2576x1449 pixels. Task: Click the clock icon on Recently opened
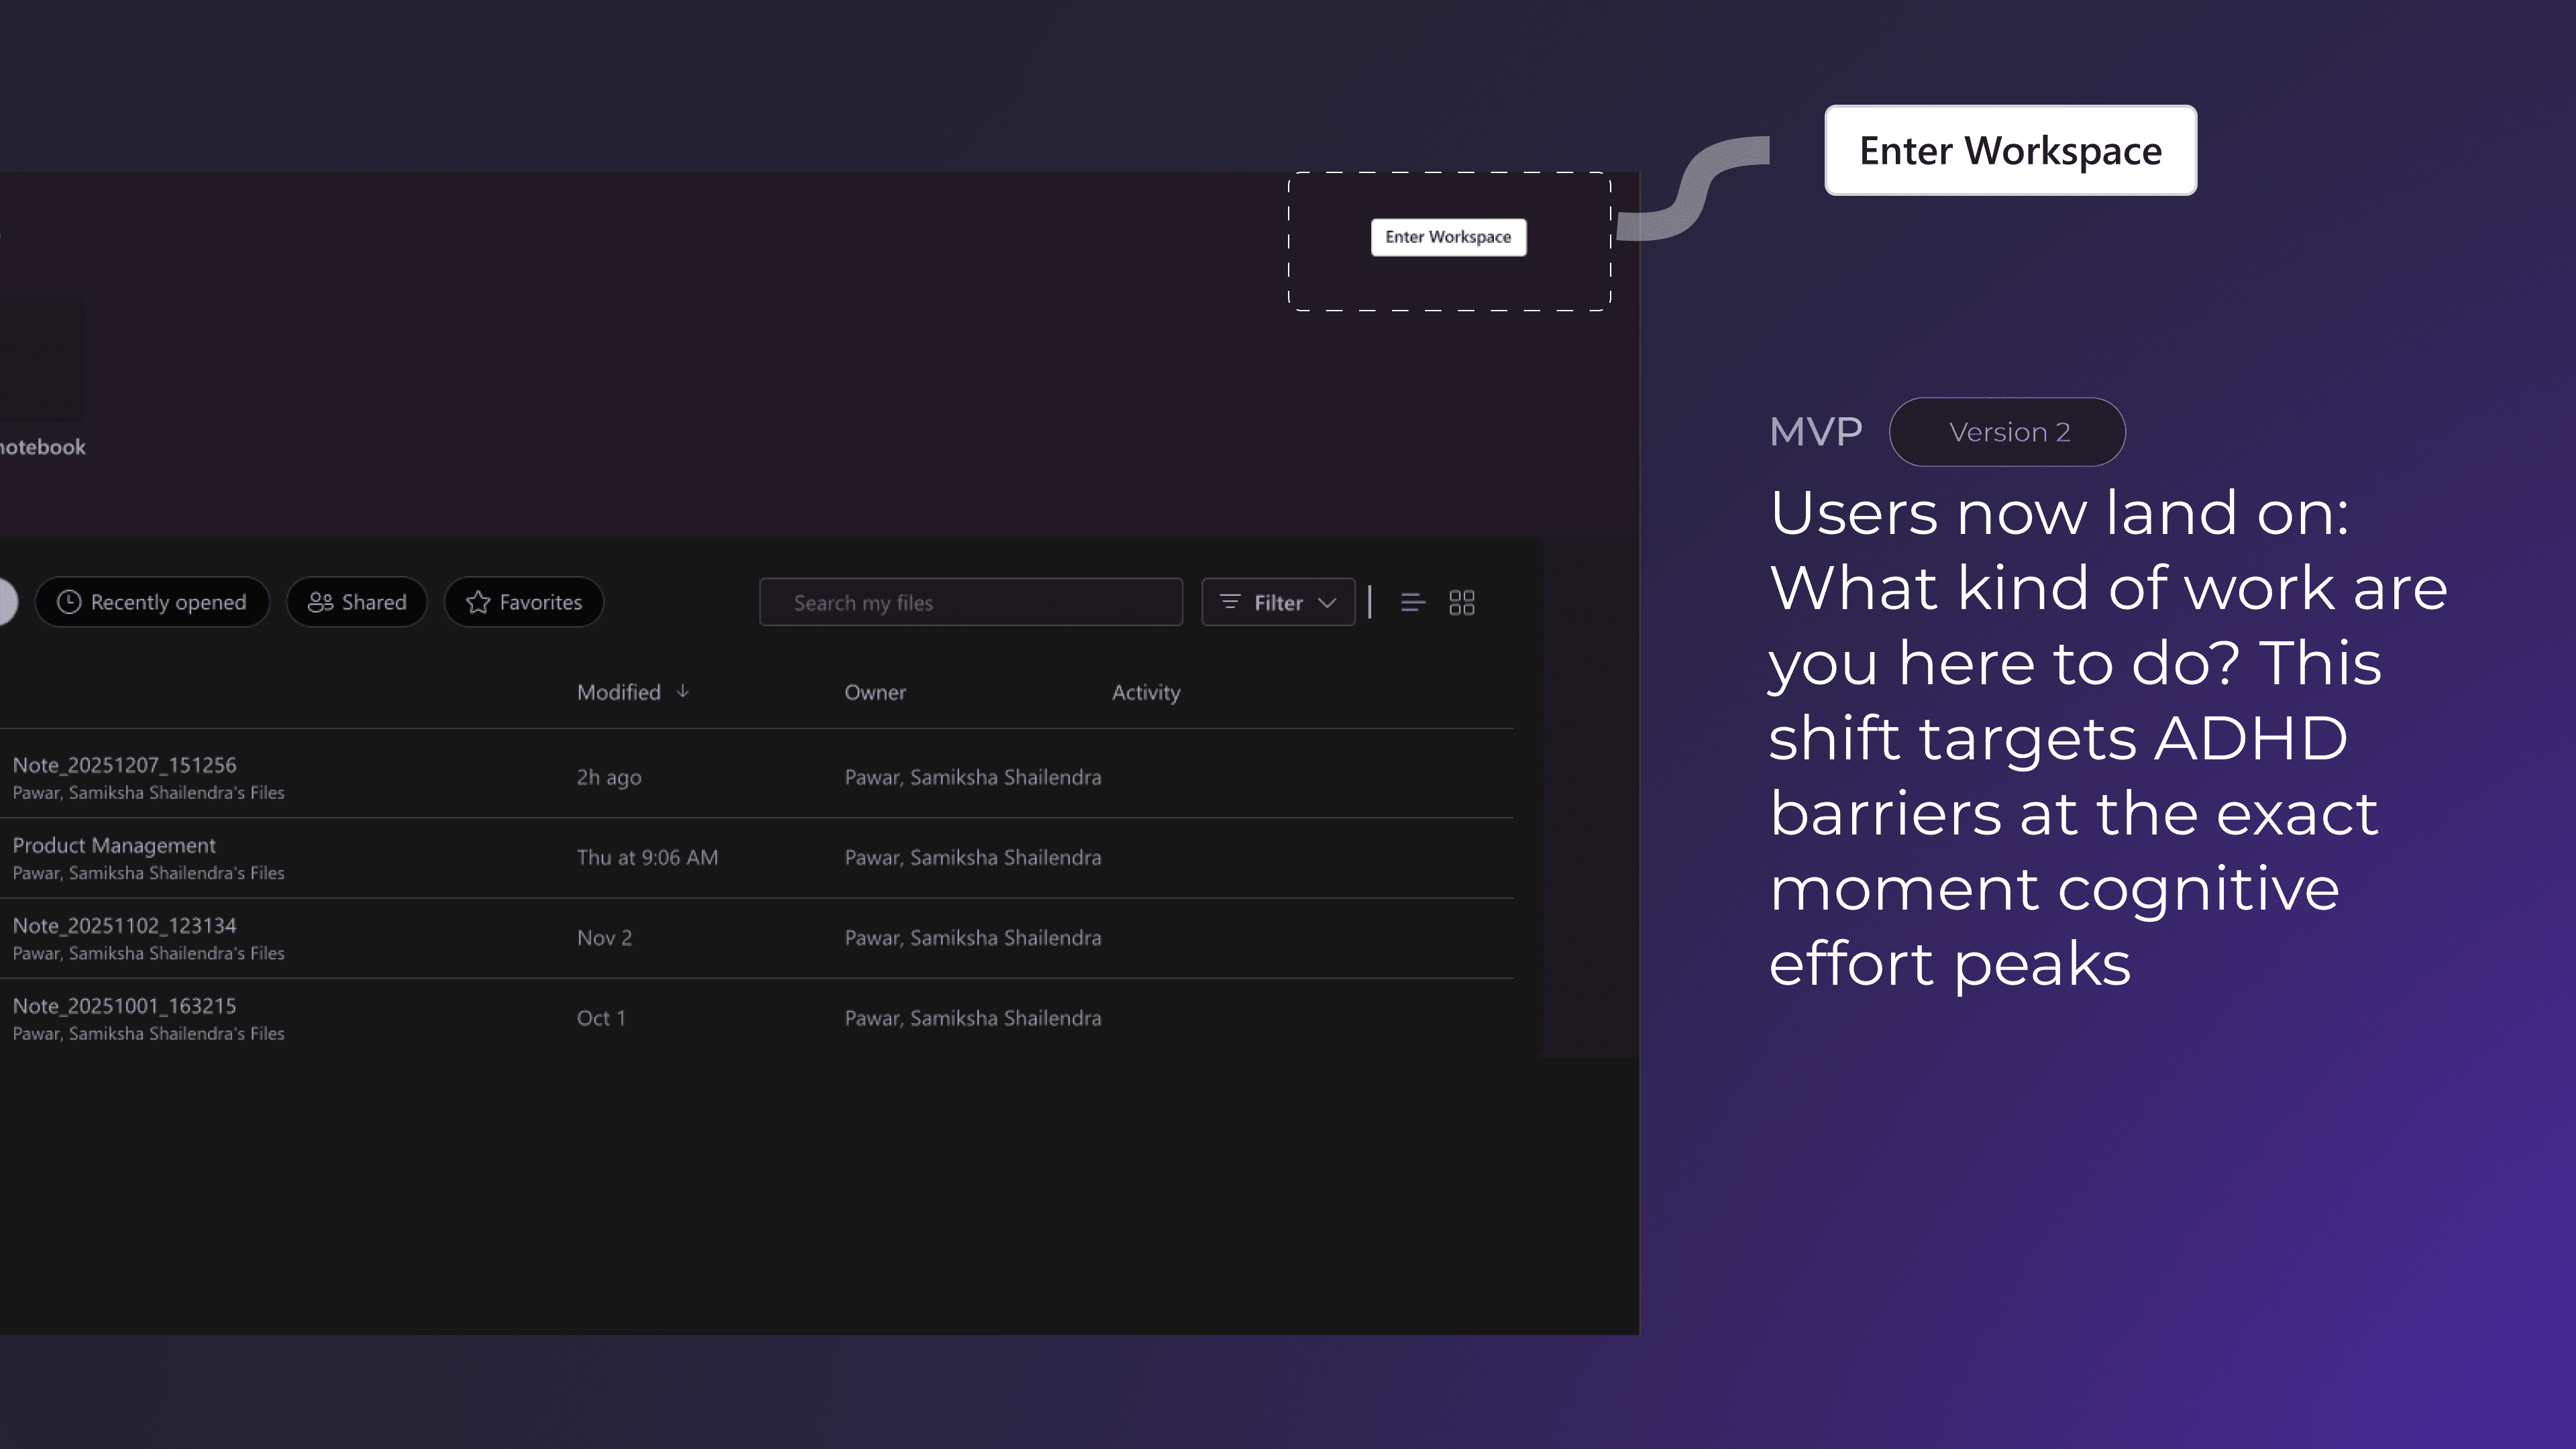point(69,602)
